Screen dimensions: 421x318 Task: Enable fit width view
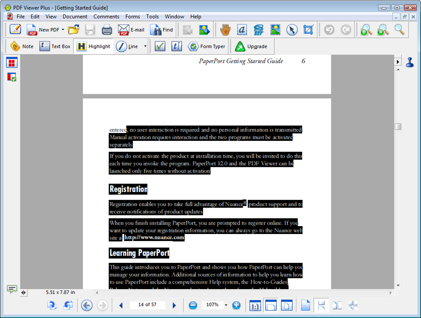[271, 305]
